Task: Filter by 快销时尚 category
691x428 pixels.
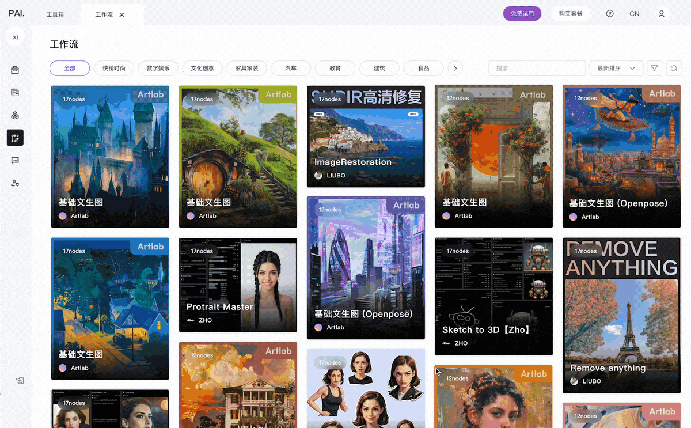Action: (114, 68)
